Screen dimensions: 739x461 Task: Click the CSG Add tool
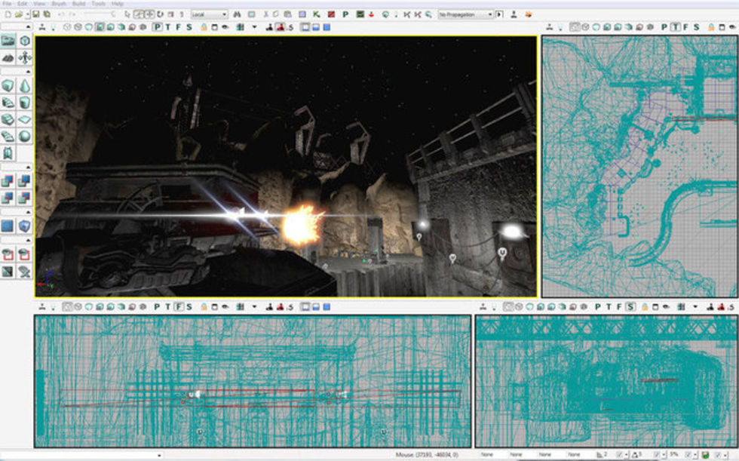(x=8, y=180)
